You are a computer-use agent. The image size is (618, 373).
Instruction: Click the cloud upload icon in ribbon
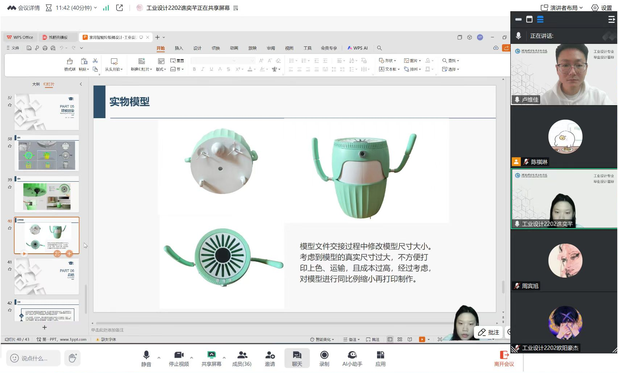coord(496,48)
